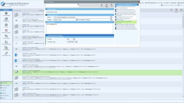Click the Print icon in the list toolbar
184x103 pixels.
171,10
